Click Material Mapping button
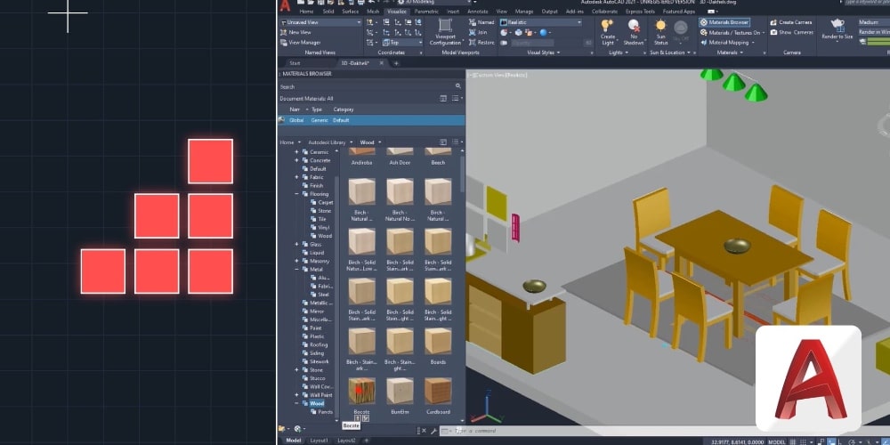 tap(732, 42)
